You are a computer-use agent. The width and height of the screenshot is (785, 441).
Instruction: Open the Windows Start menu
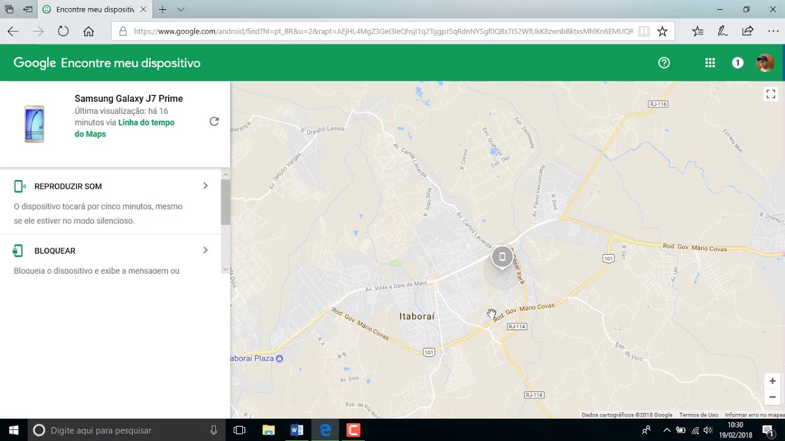click(x=13, y=430)
